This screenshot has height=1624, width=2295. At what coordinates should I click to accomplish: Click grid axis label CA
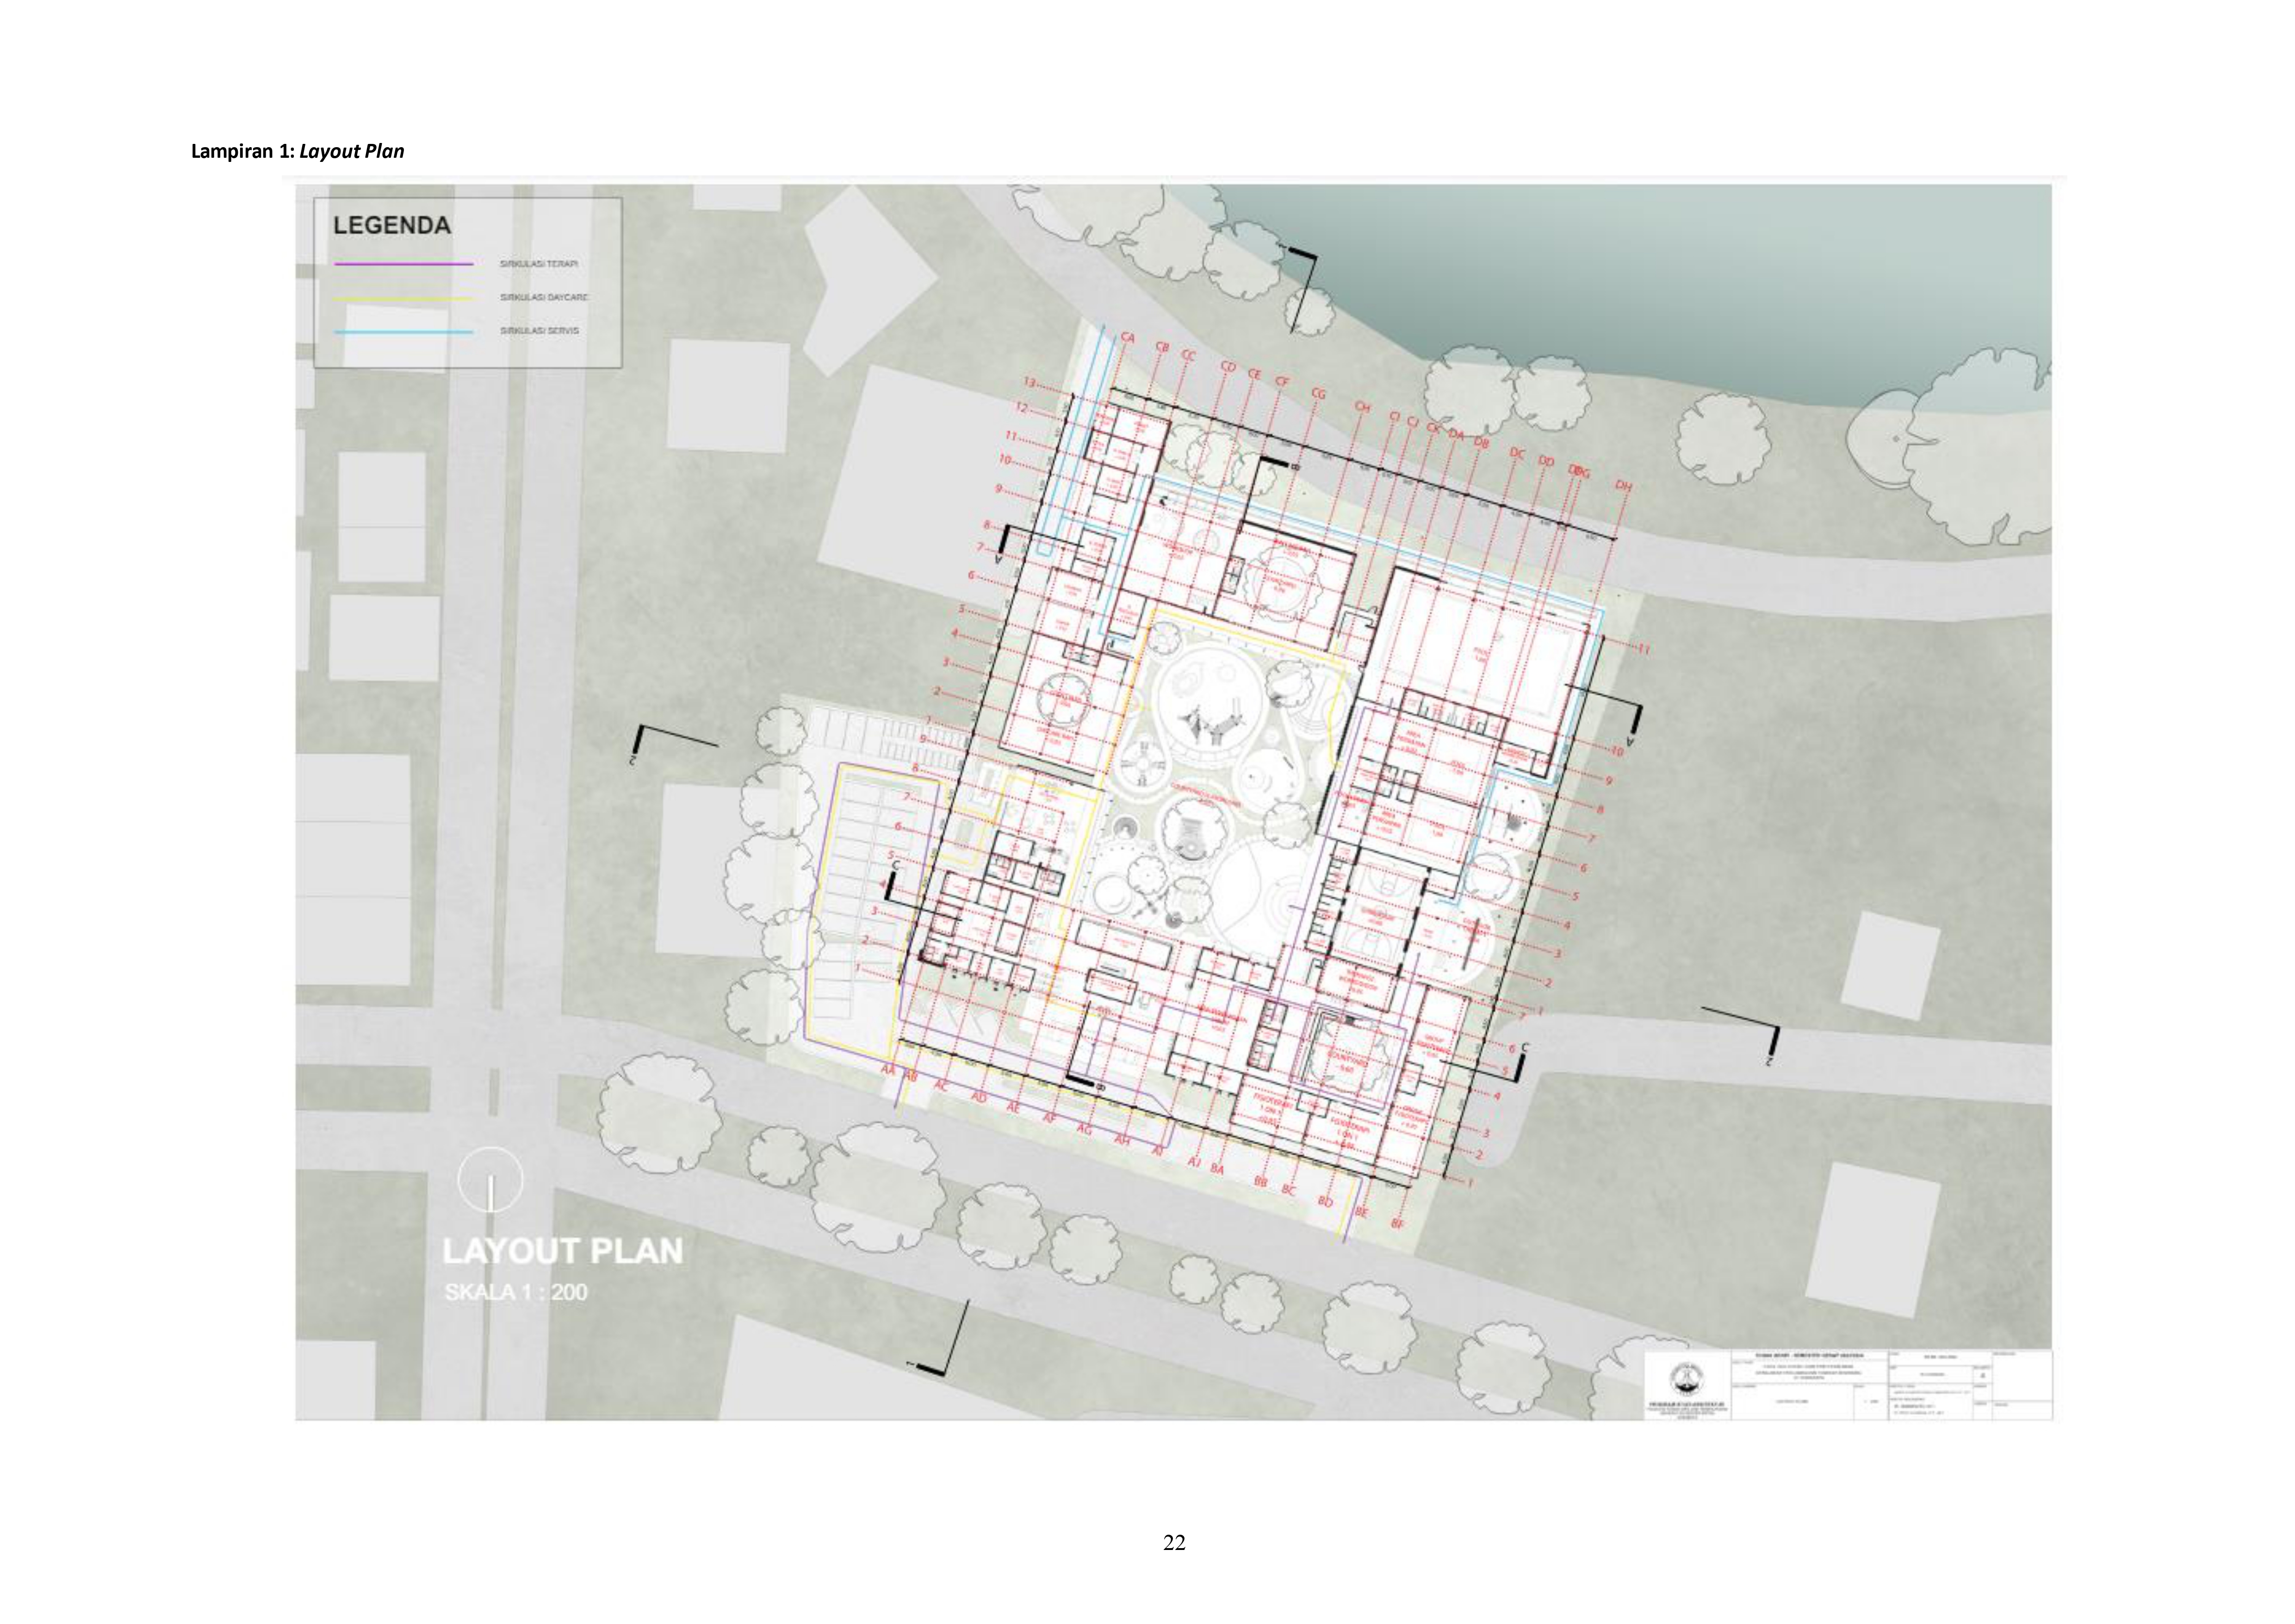(1128, 338)
